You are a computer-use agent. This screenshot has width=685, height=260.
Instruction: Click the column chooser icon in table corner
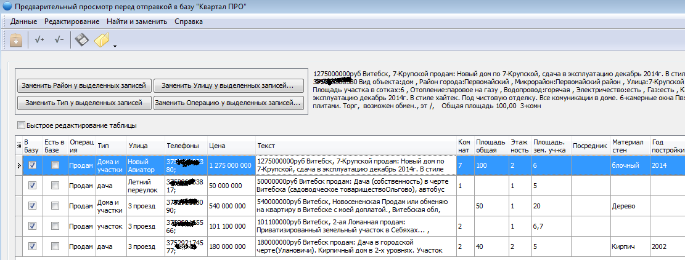click(x=17, y=145)
